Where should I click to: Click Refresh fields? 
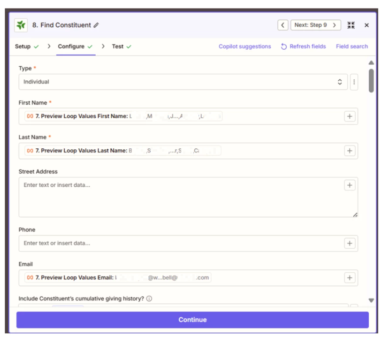(x=303, y=46)
